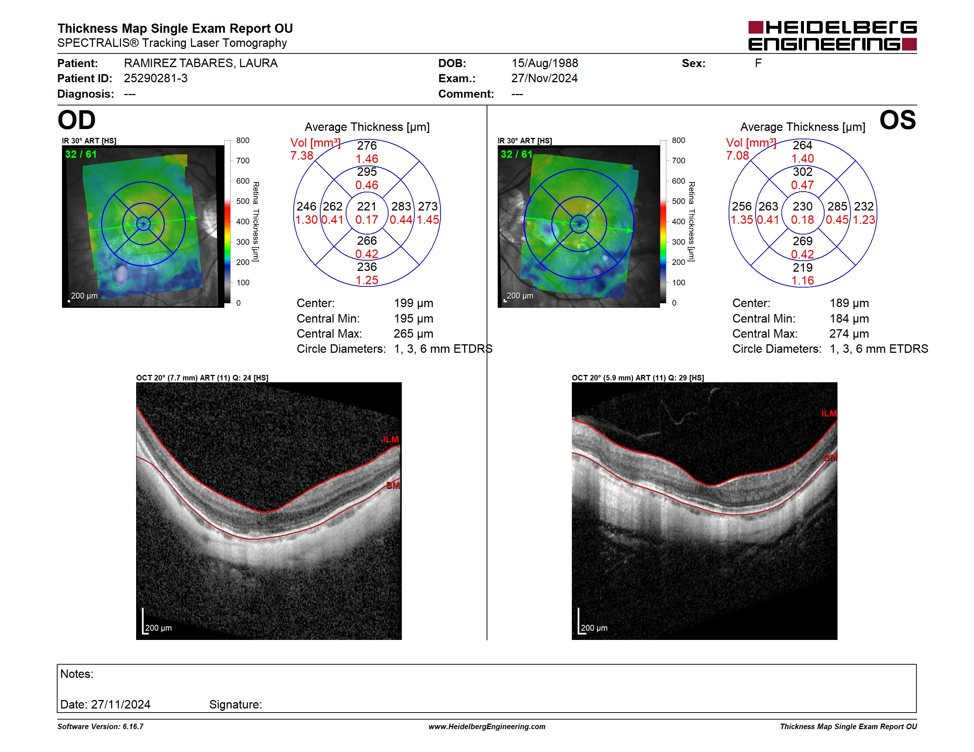
Task: Click the OS eye heading
Action: [898, 120]
